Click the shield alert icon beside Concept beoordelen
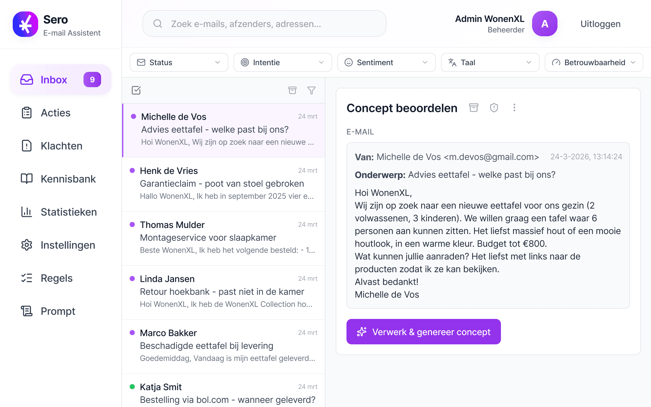 click(x=494, y=108)
